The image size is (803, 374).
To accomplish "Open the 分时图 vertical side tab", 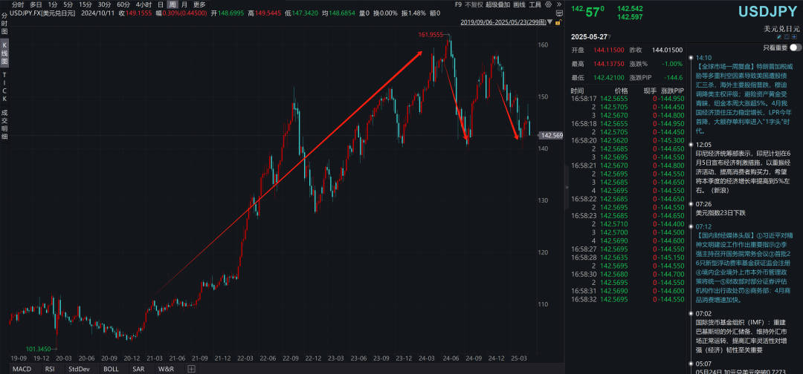I will point(4,25).
